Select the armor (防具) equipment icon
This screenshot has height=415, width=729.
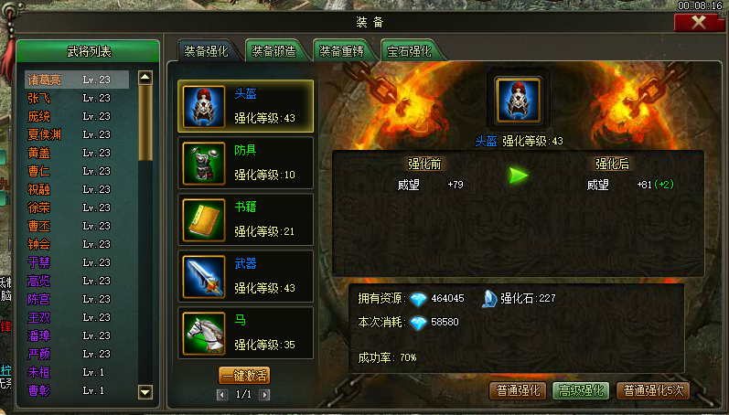tap(204, 163)
